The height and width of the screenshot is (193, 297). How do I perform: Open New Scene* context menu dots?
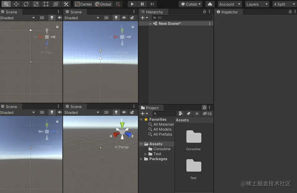(209, 24)
